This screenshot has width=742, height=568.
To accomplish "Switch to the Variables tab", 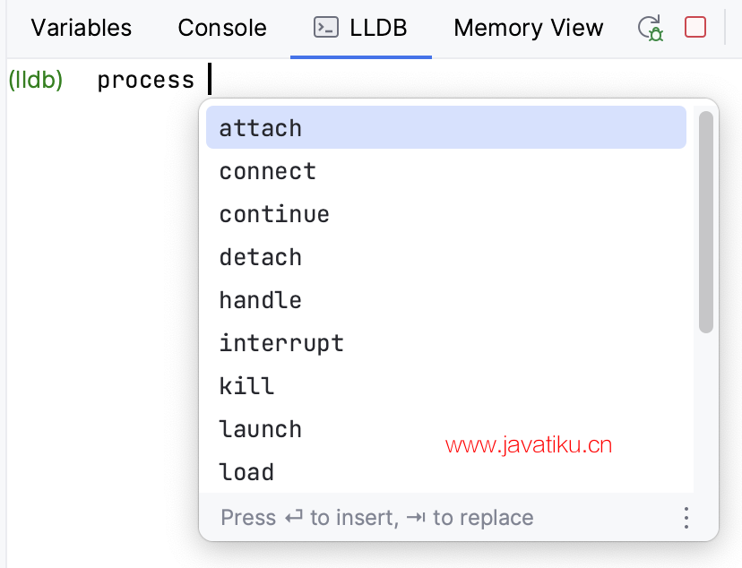I will point(82,28).
